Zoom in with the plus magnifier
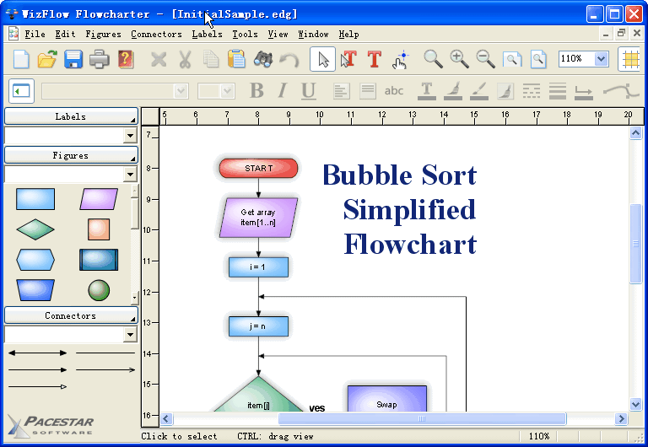Screen dimensions: 648x447 (459, 60)
